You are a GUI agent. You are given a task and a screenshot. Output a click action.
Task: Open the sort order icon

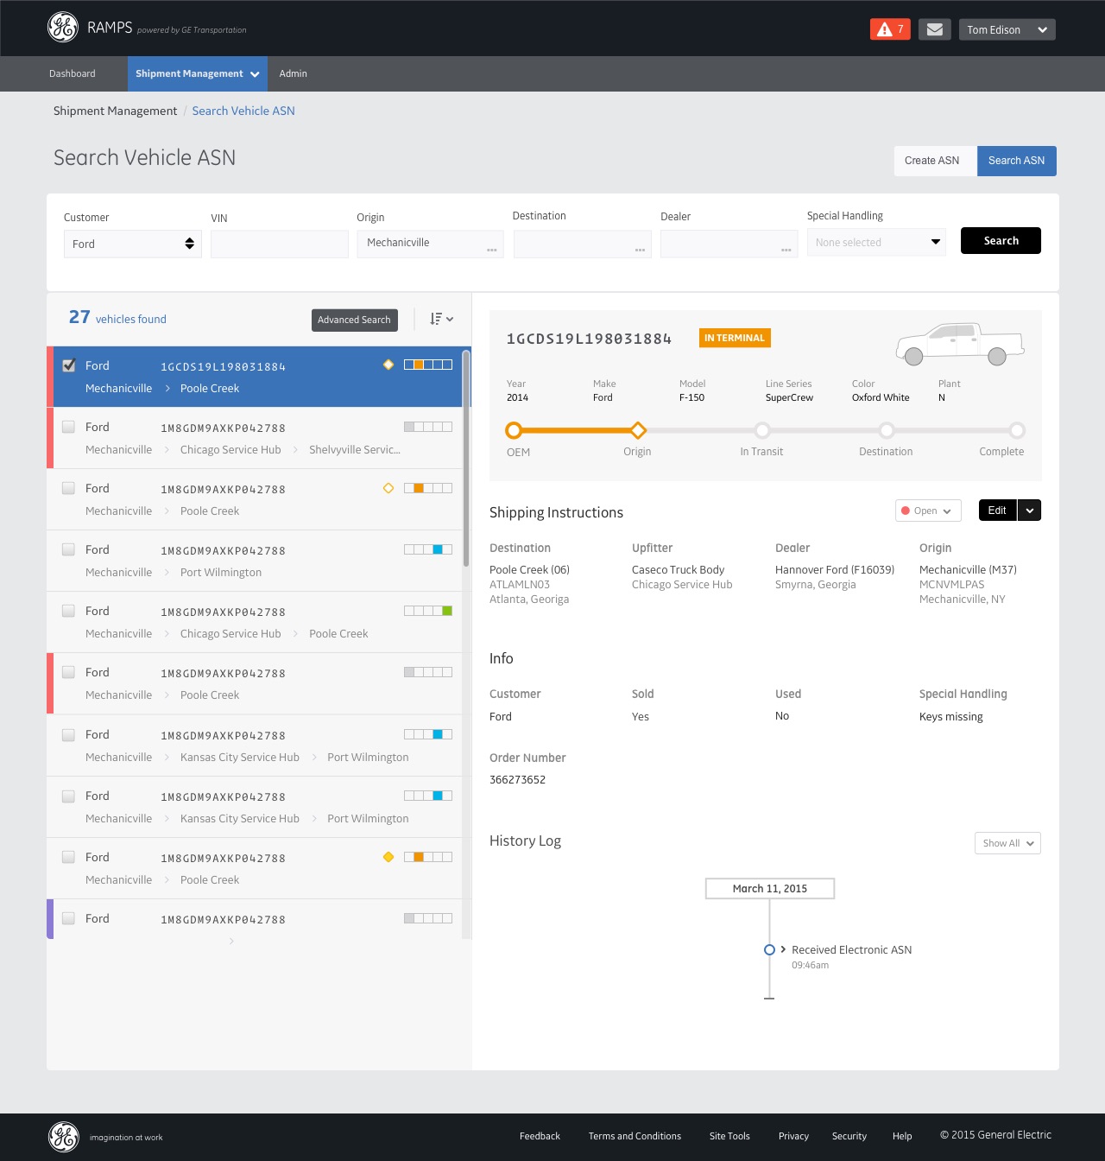click(x=441, y=319)
